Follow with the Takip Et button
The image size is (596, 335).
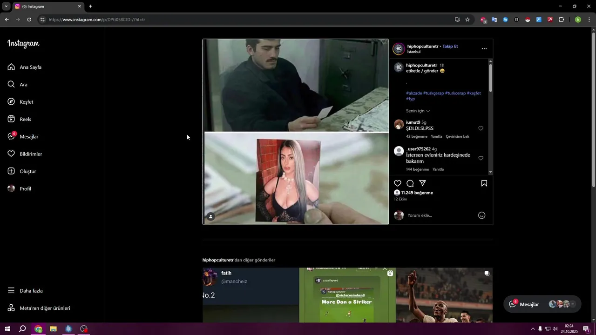click(450, 47)
